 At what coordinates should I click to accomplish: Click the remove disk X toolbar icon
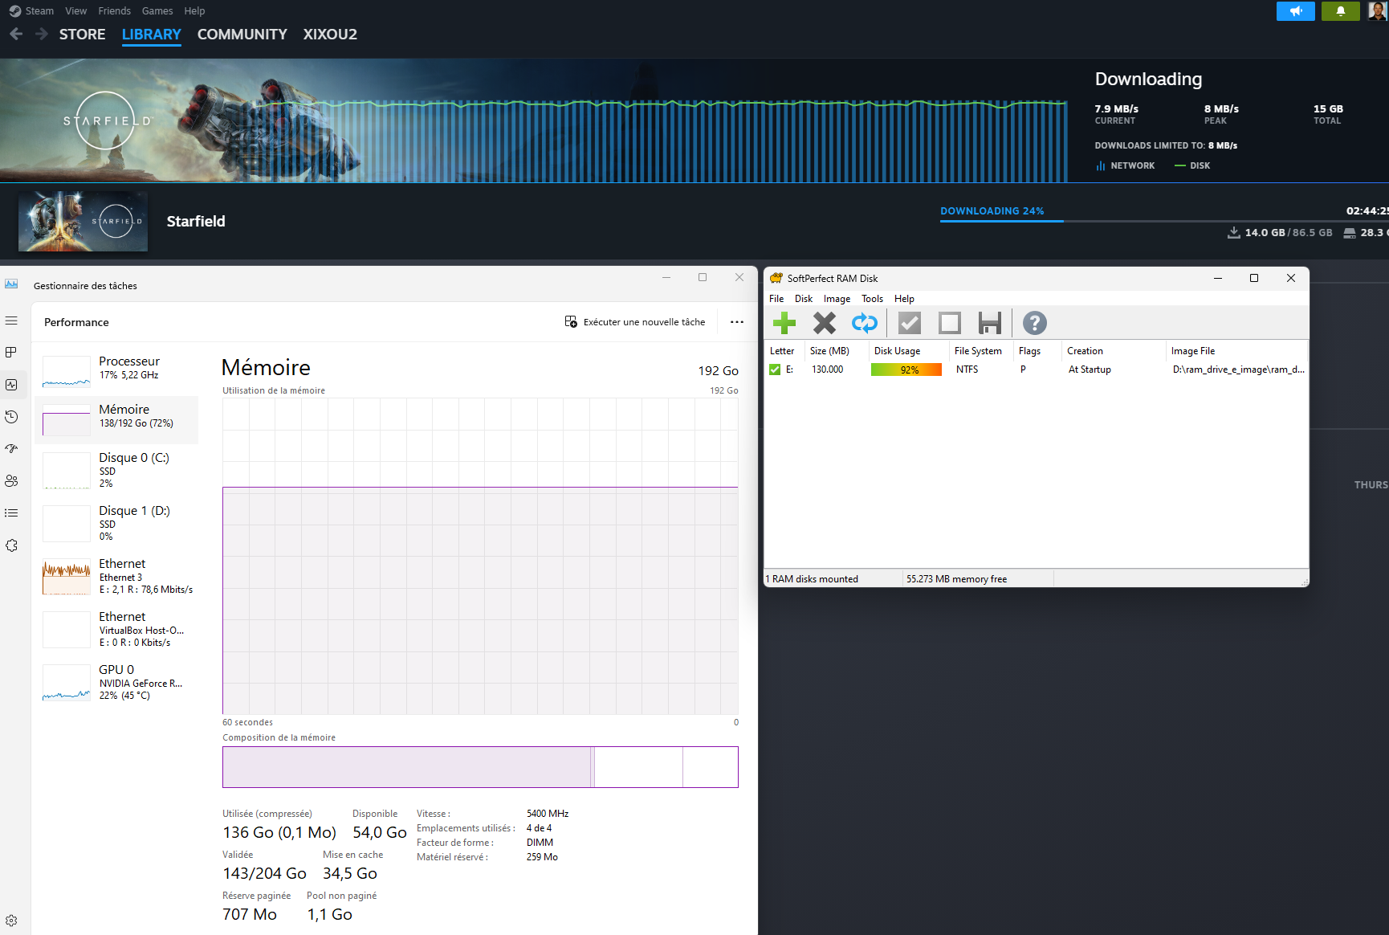[824, 323]
